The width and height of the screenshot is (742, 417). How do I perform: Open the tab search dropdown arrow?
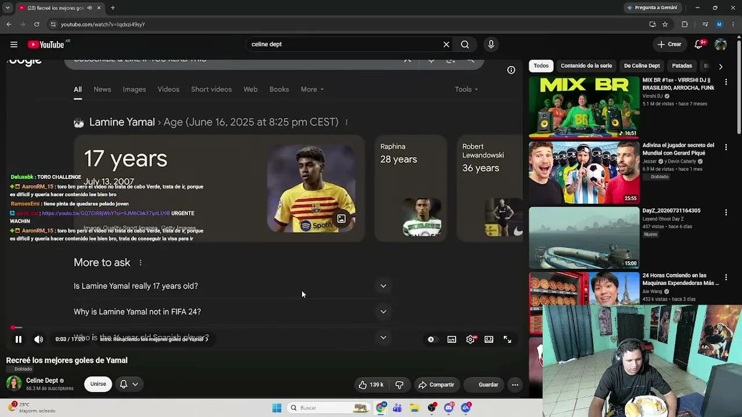coord(8,8)
